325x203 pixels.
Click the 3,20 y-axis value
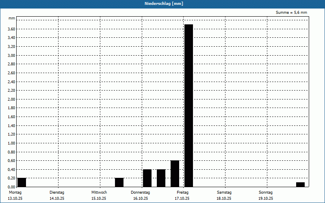(11, 47)
